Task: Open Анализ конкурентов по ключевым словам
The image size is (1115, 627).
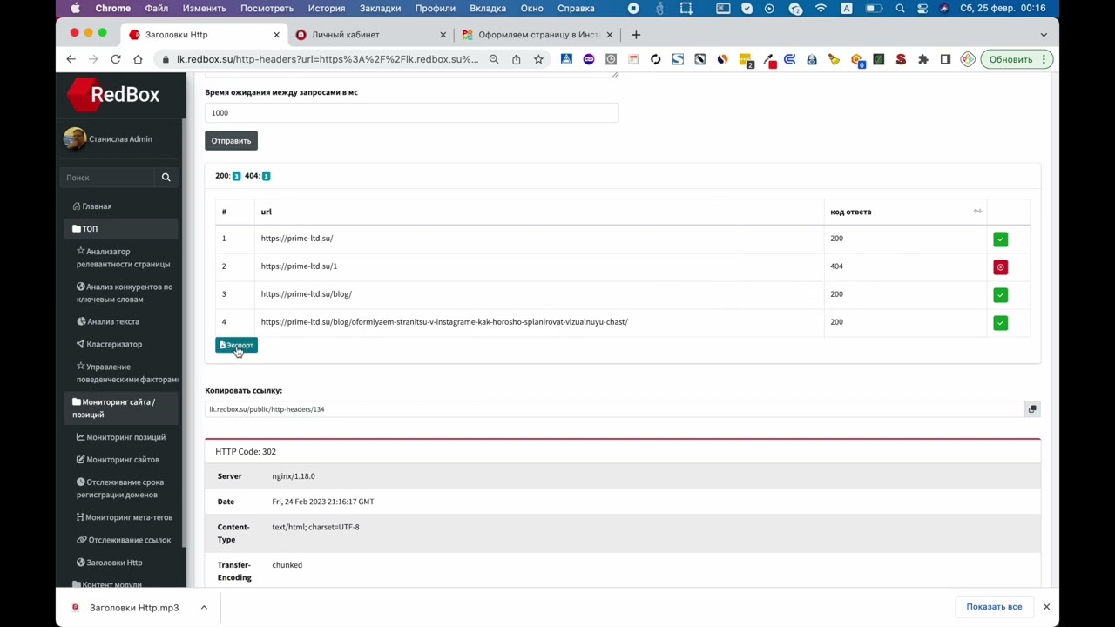Action: pos(125,293)
